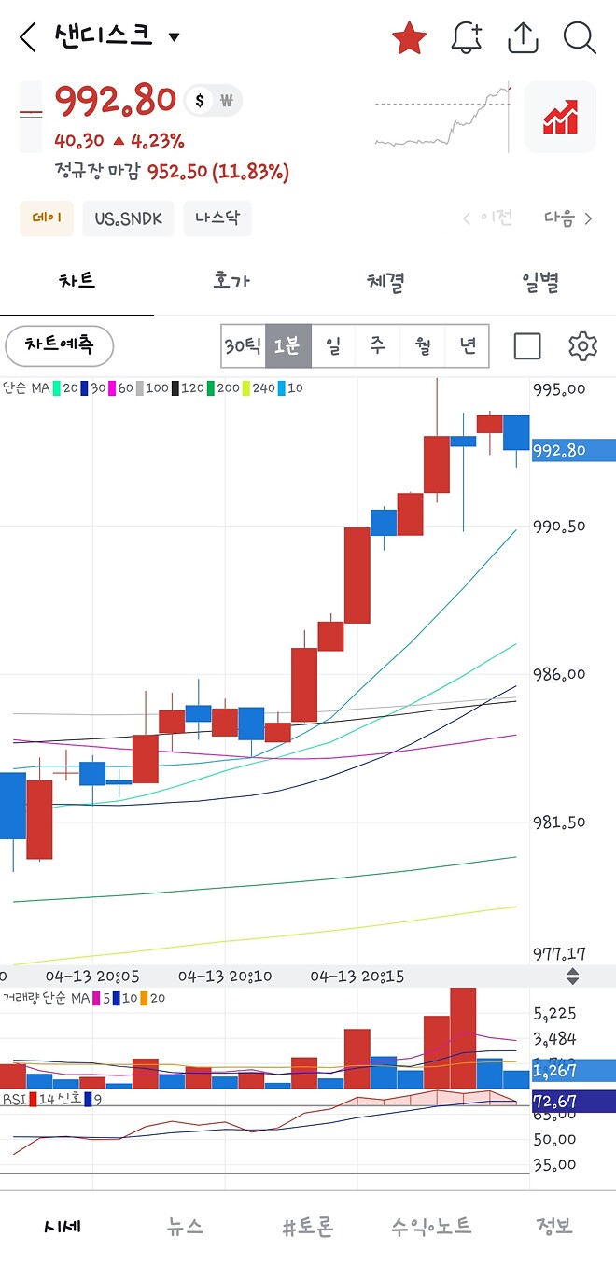The height and width of the screenshot is (1265, 616).
Task: Click the 단순 MA legend label
Action: point(26,387)
